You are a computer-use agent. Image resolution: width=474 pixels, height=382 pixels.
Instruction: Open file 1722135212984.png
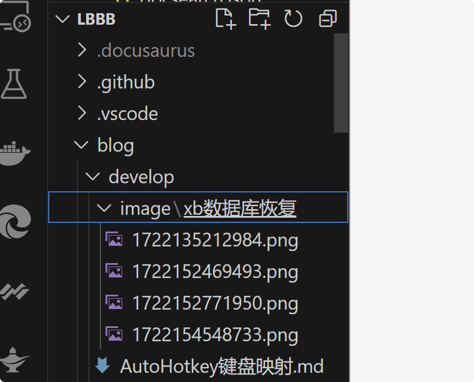click(x=215, y=240)
